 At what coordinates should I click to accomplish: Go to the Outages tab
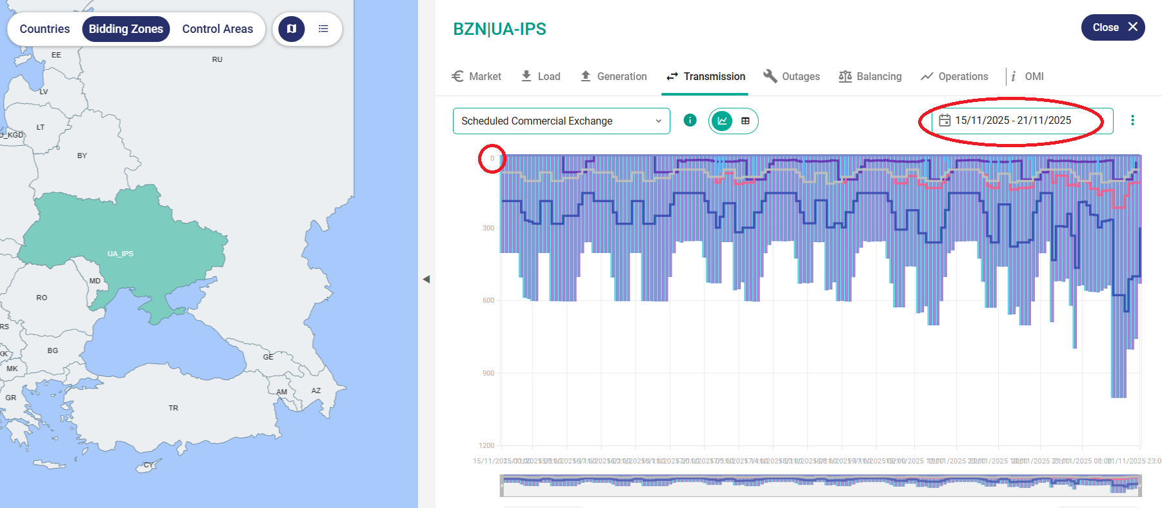pos(791,76)
